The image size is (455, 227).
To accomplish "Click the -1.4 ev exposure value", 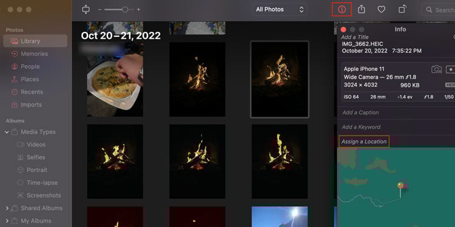I will pos(405,97).
